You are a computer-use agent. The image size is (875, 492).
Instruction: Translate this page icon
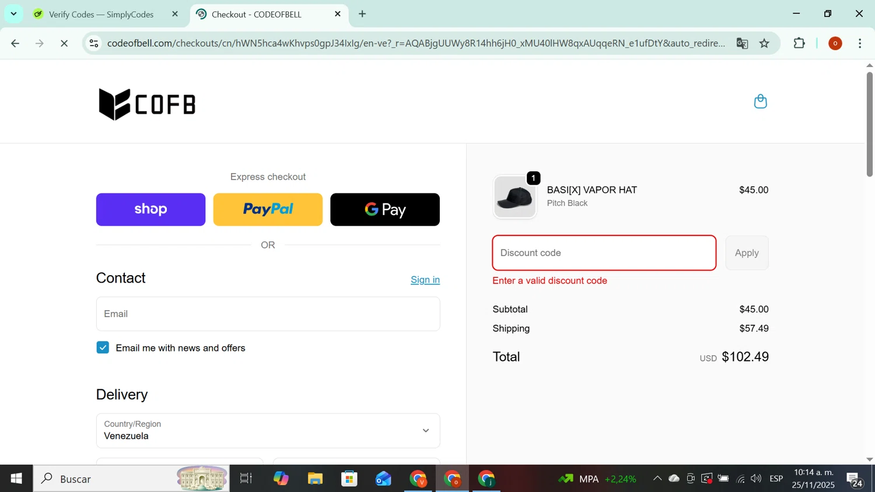(742, 43)
